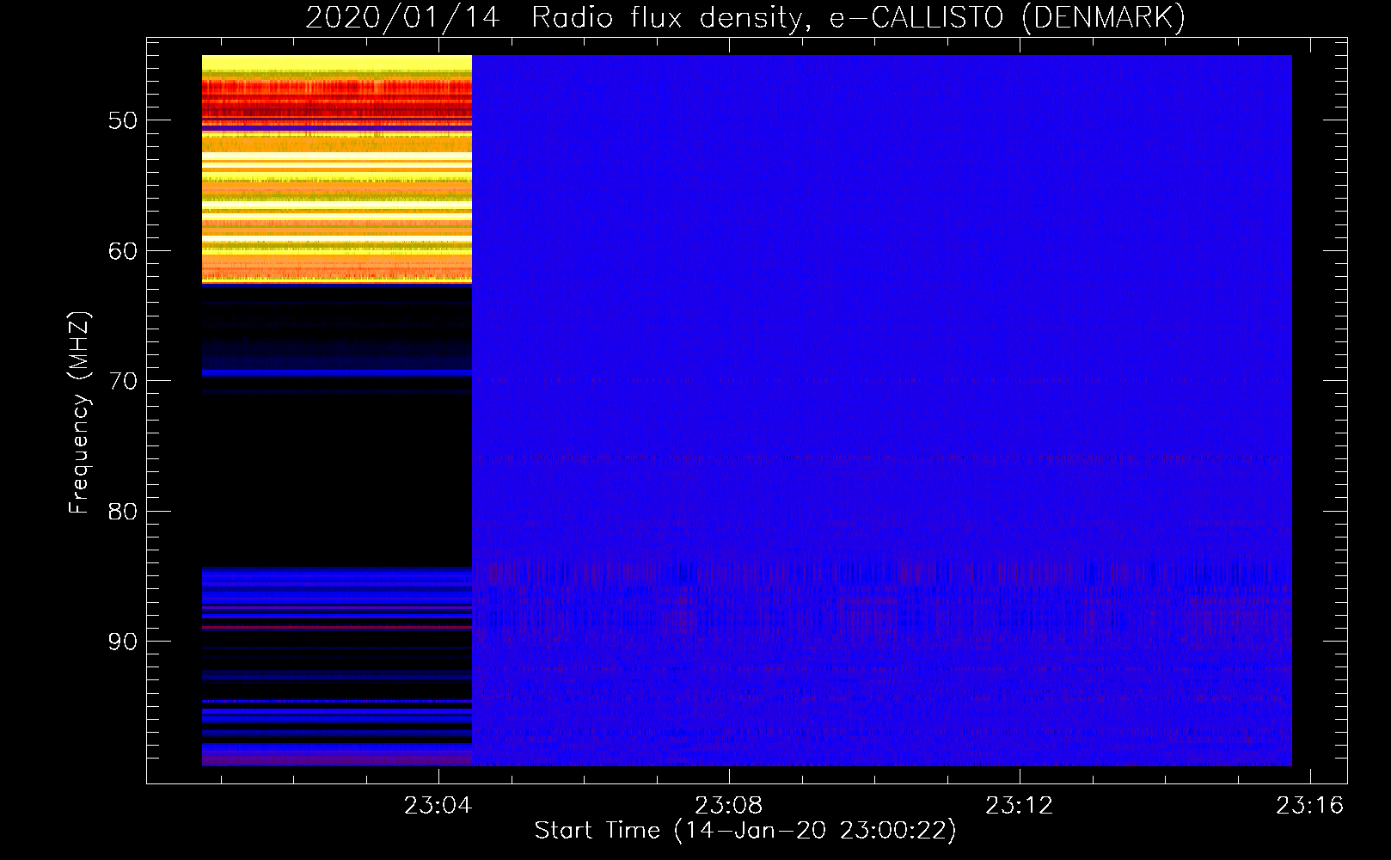Select the 90 frequency tick label
Screen dimensions: 1391x860
click(x=123, y=642)
